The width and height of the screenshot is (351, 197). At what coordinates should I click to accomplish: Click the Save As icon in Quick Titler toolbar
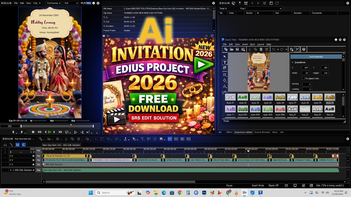point(243,49)
